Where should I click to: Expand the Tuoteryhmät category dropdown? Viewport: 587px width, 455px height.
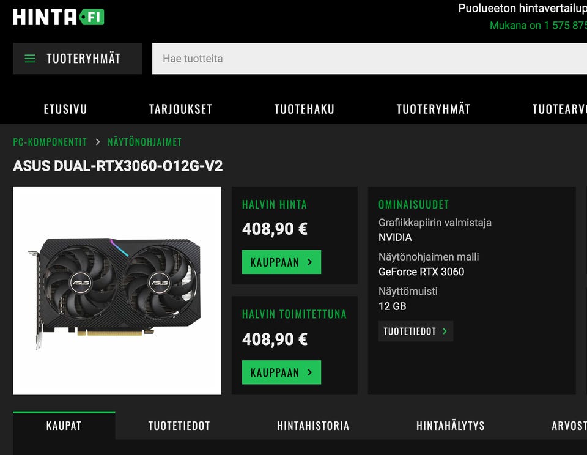(x=78, y=59)
